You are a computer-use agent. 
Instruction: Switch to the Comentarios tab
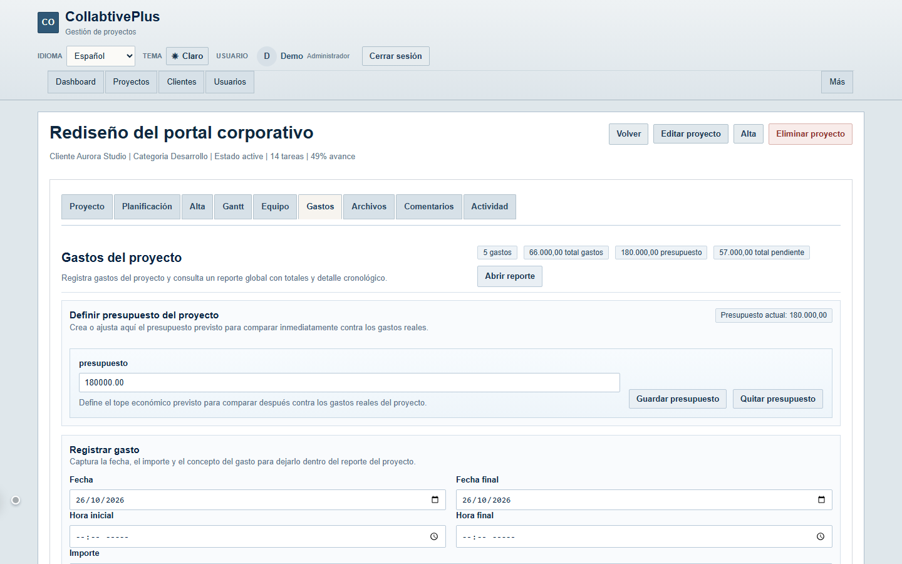[x=429, y=207]
